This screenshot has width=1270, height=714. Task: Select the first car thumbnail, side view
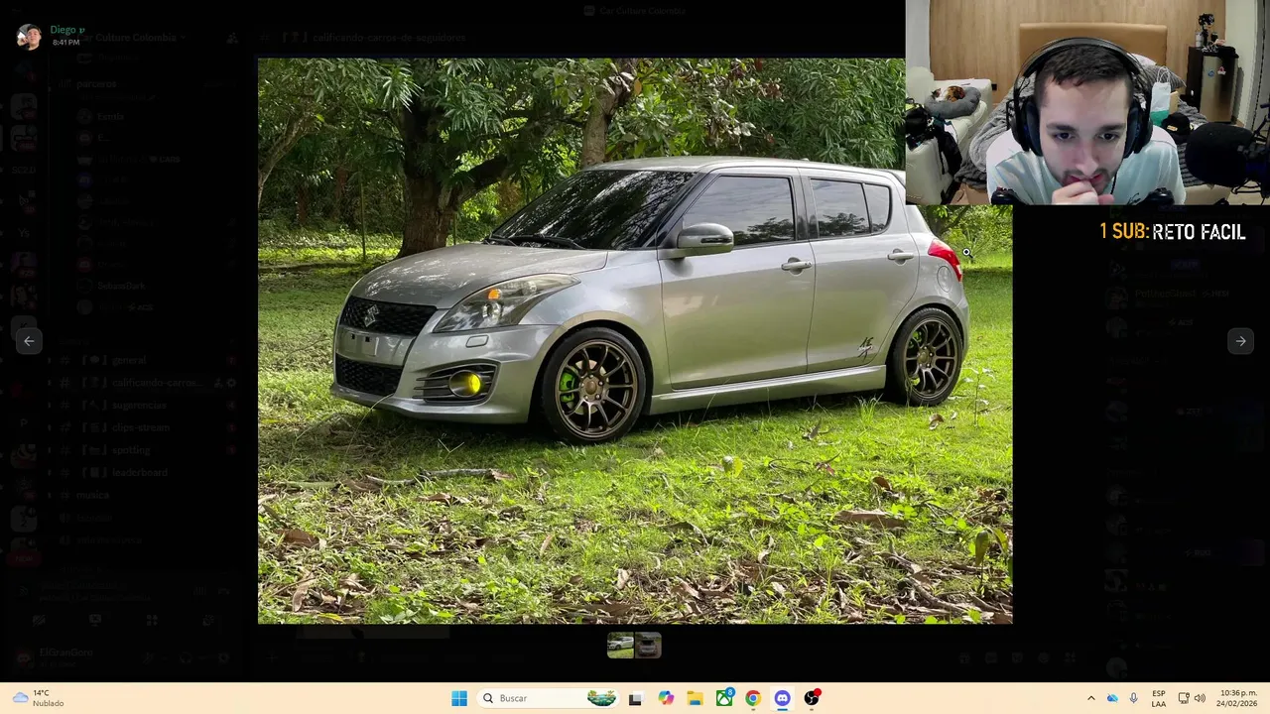621,646
